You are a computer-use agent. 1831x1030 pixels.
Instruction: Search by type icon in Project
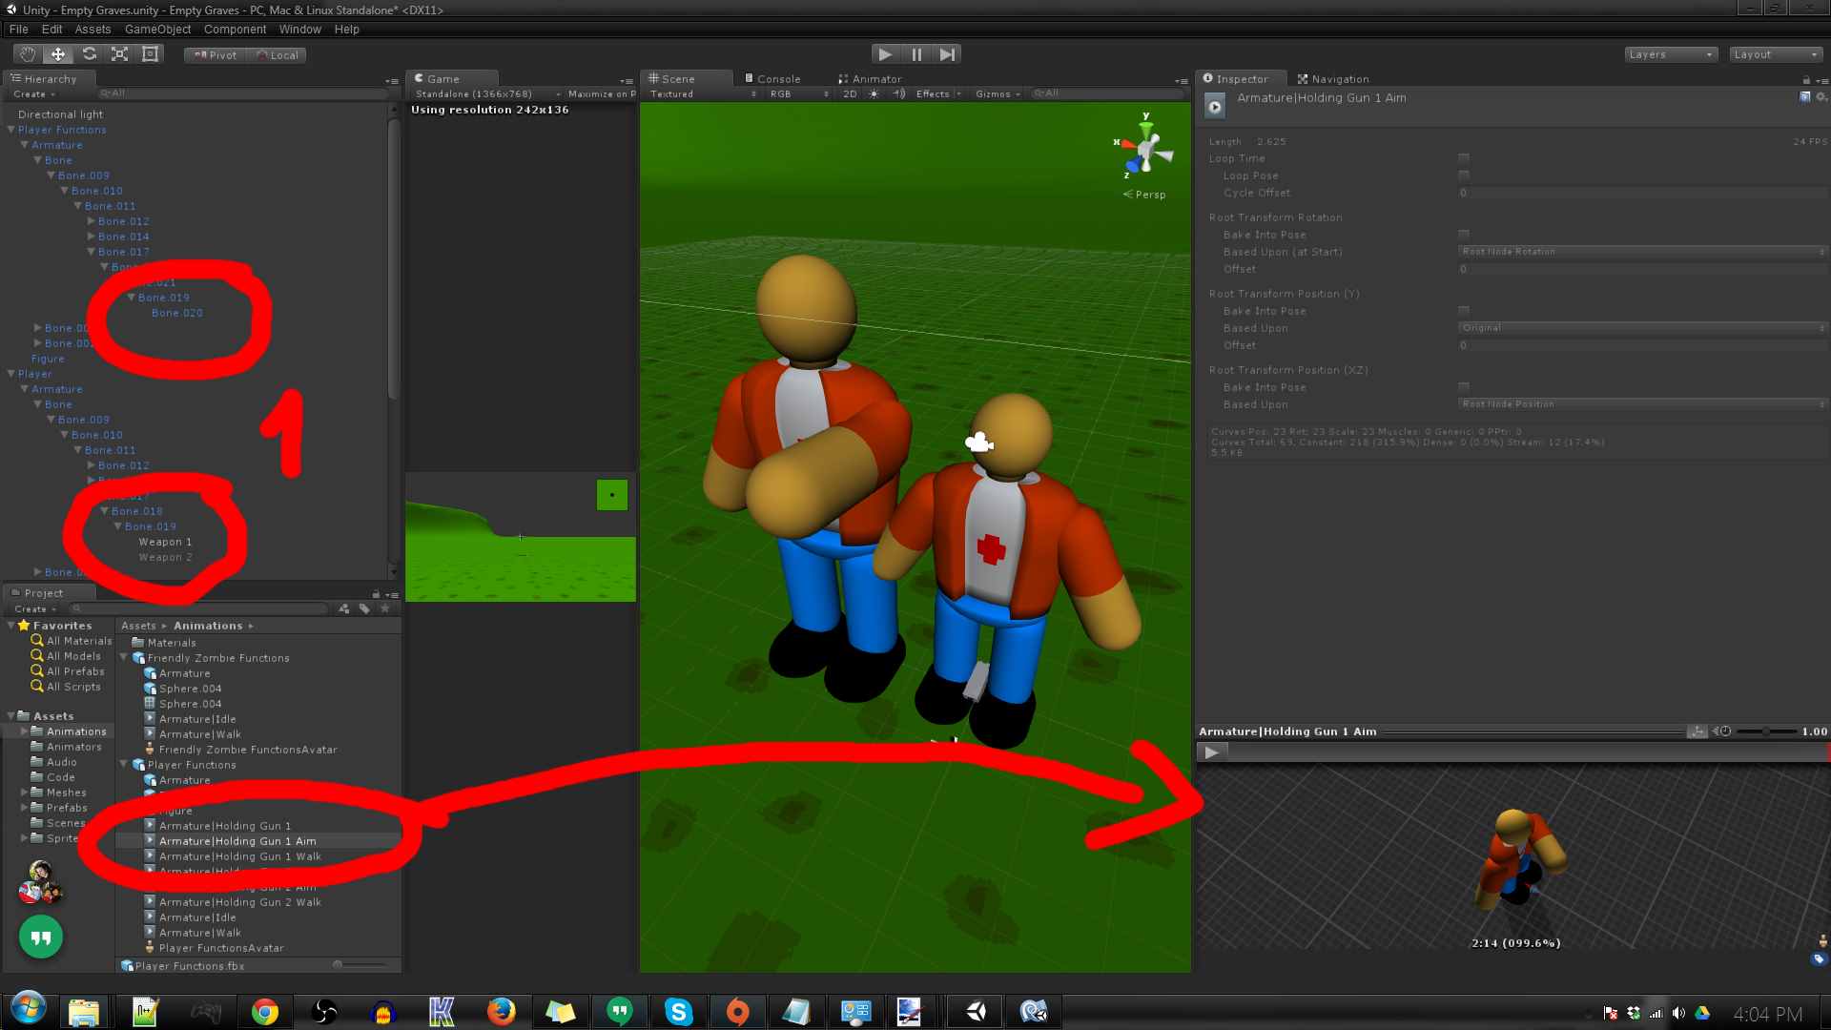[344, 608]
